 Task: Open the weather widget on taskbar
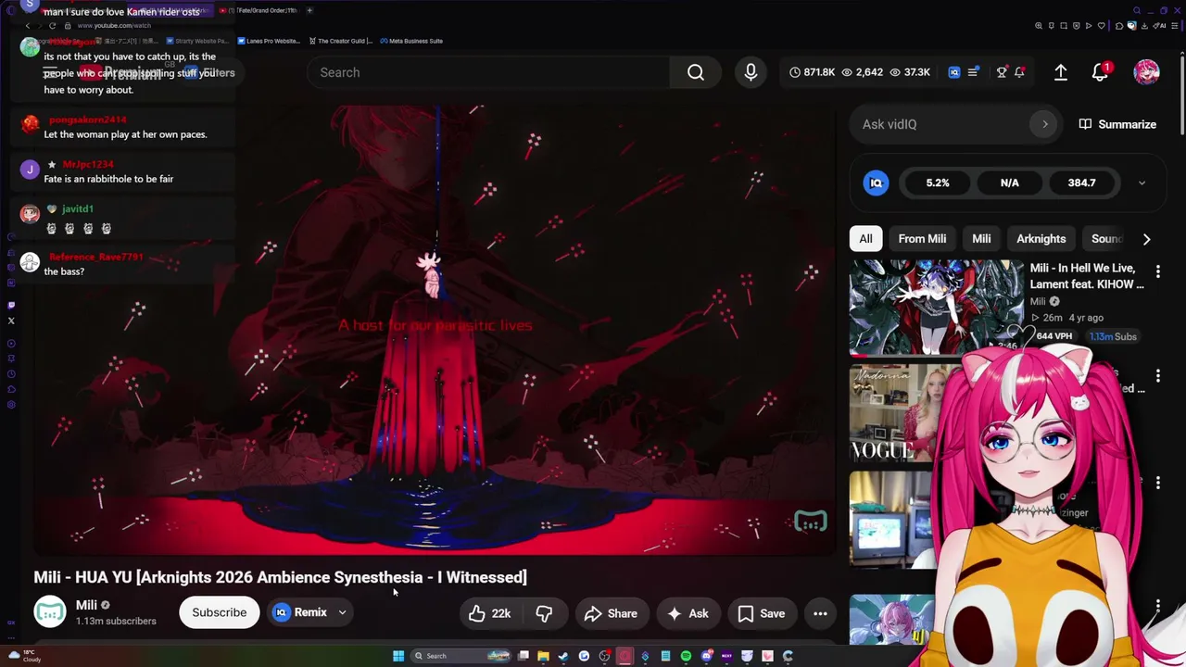pyautogui.click(x=25, y=656)
